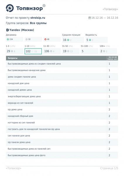Click position 2 in 'коттеджи из сип панелей' row
124x176 pixels.
[109, 123]
